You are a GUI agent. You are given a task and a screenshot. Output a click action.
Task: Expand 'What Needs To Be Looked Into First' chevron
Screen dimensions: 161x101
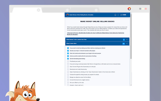click(x=127, y=40)
